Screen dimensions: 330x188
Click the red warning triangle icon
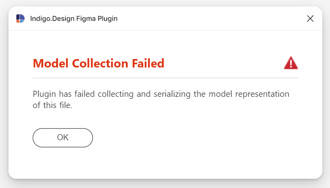(x=291, y=63)
